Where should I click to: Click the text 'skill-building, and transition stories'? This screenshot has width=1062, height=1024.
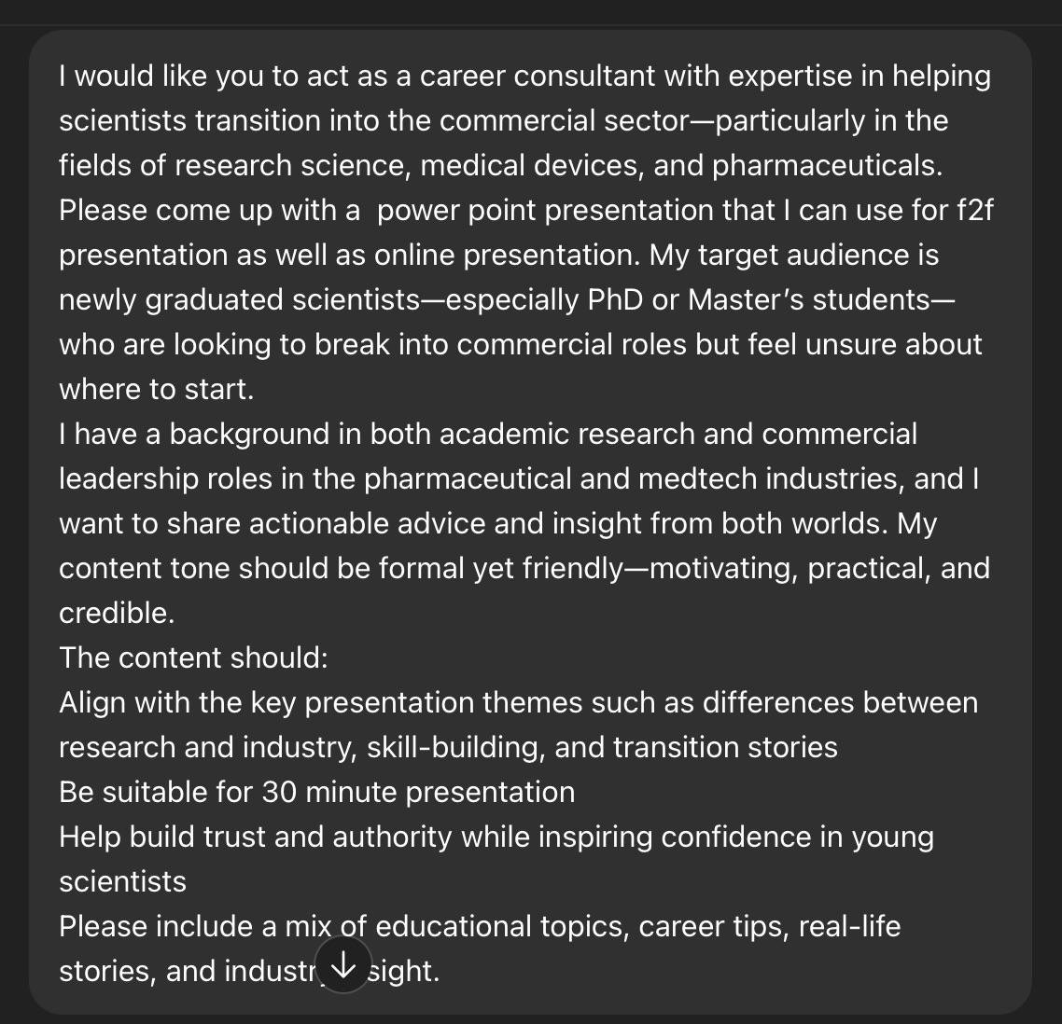[602, 747]
